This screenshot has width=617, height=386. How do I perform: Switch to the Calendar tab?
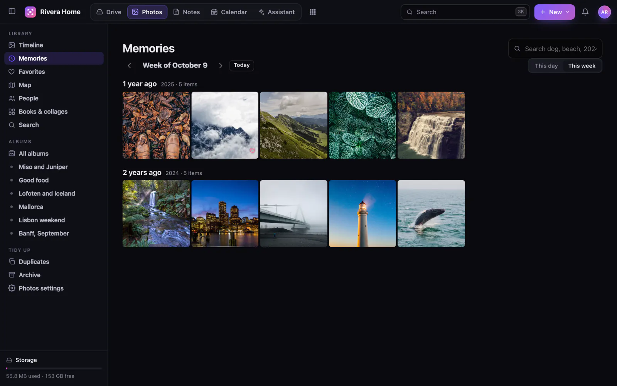pos(229,12)
